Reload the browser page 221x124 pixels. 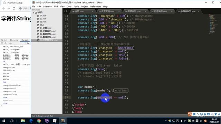pyautogui.click(x=14, y=8)
